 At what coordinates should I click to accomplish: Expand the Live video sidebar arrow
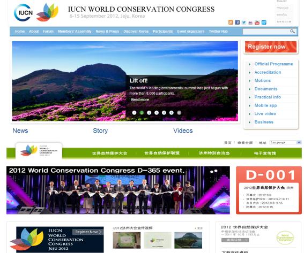250,114
